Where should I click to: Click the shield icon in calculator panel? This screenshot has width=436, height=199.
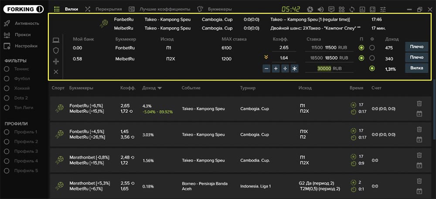pos(56,51)
